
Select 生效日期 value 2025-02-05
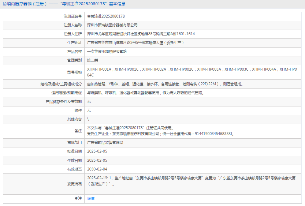point(97,160)
